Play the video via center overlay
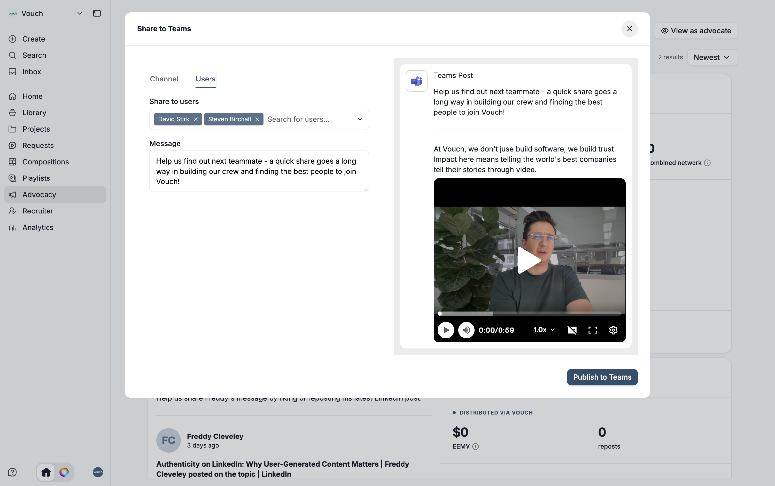The height and width of the screenshot is (486, 775). (529, 260)
